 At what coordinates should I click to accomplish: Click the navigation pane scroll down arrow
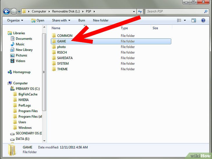click(44, 141)
